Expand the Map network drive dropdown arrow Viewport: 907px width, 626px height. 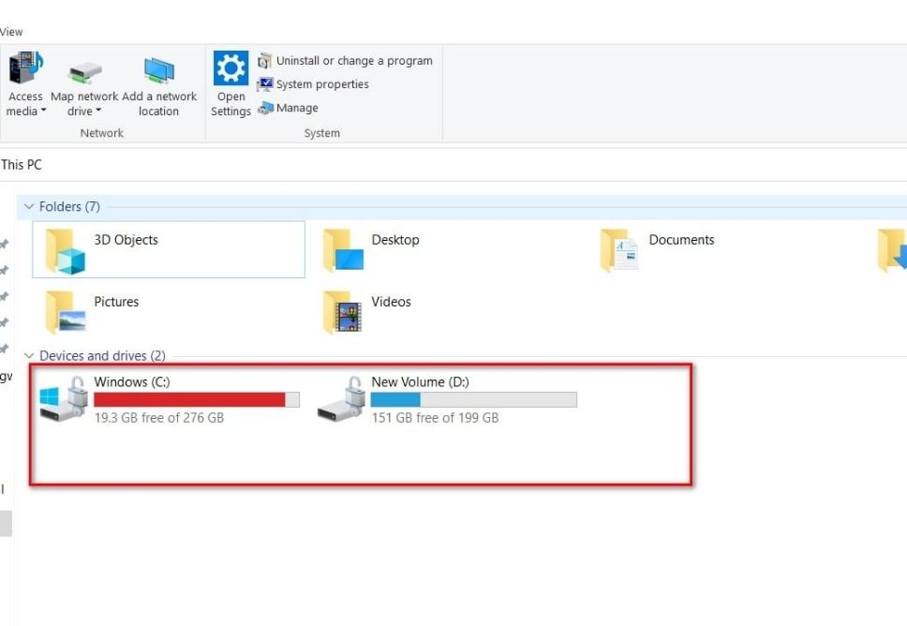(98, 112)
